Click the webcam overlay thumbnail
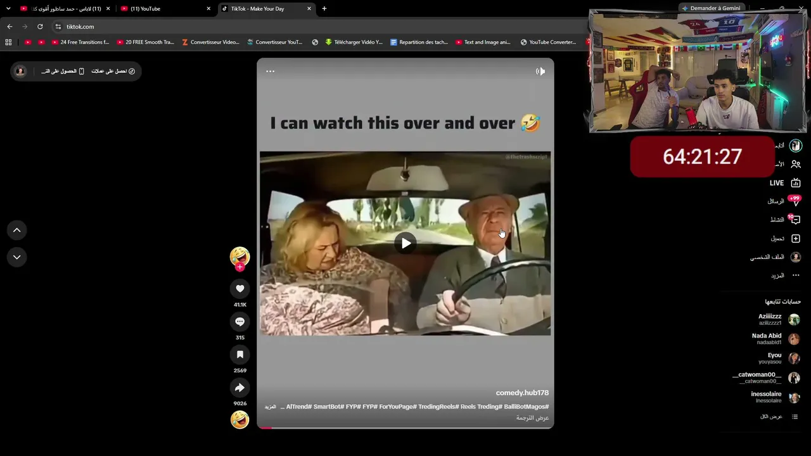The image size is (811, 456). point(698,71)
